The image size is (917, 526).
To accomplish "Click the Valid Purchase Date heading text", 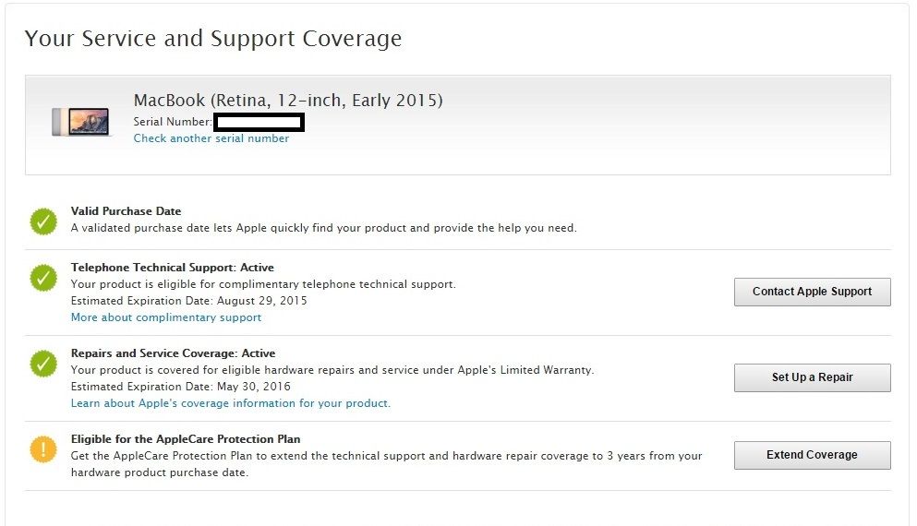I will 127,211.
